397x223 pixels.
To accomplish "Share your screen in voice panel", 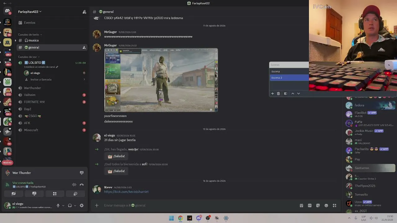I will pyautogui.click(x=34, y=194).
